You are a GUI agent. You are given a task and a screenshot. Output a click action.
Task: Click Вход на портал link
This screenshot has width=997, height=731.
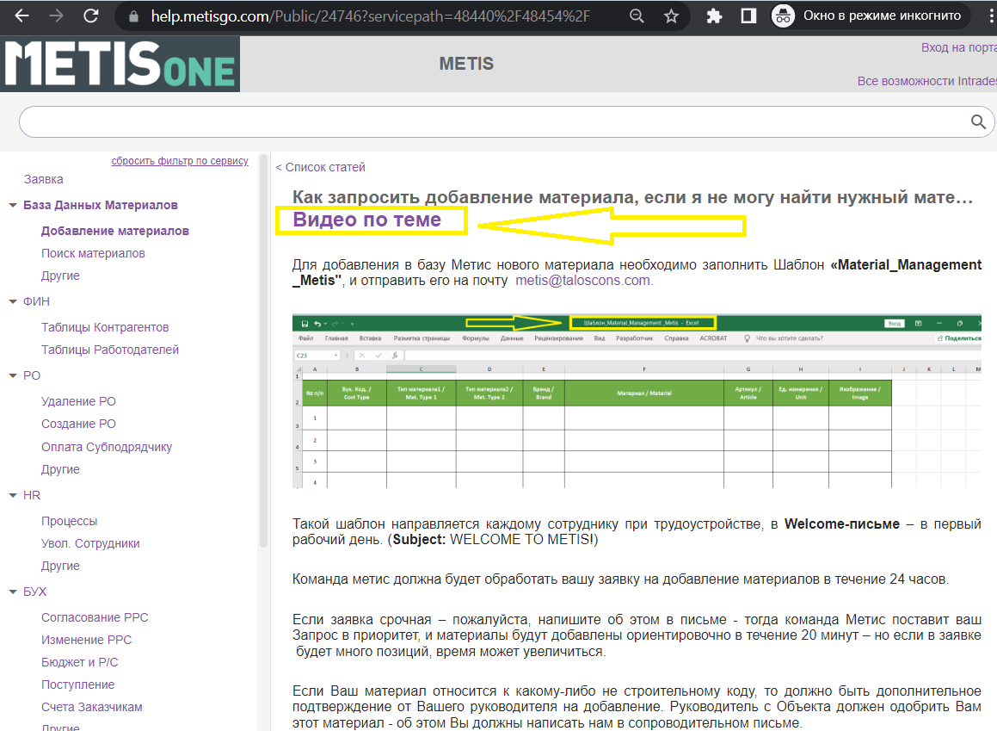[x=959, y=47]
